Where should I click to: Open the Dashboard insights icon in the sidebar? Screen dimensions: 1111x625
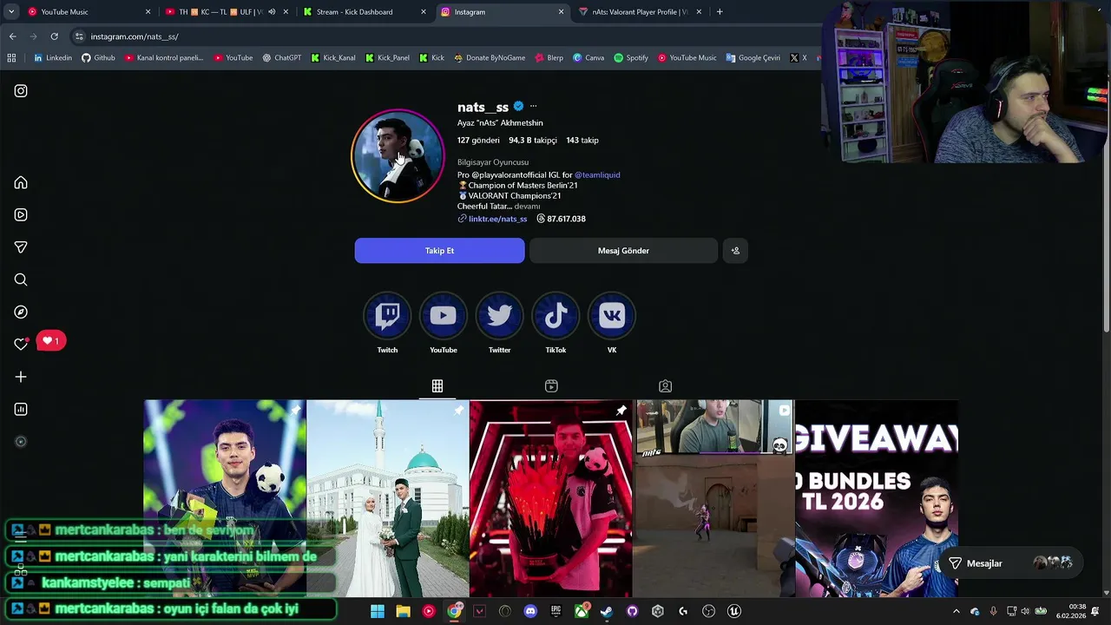click(21, 409)
